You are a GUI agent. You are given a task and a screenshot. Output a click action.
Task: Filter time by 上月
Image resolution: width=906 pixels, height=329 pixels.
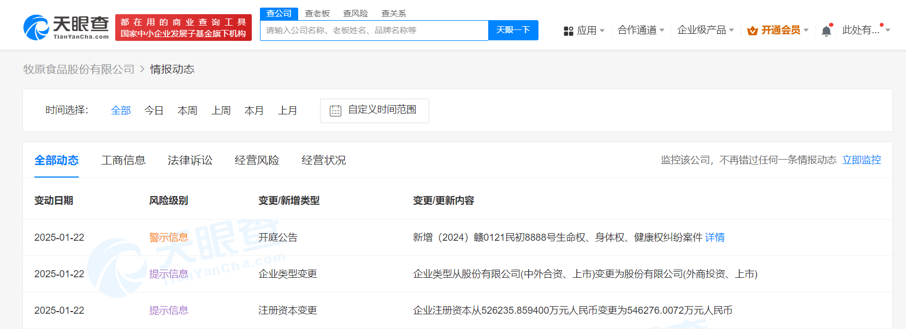click(288, 111)
